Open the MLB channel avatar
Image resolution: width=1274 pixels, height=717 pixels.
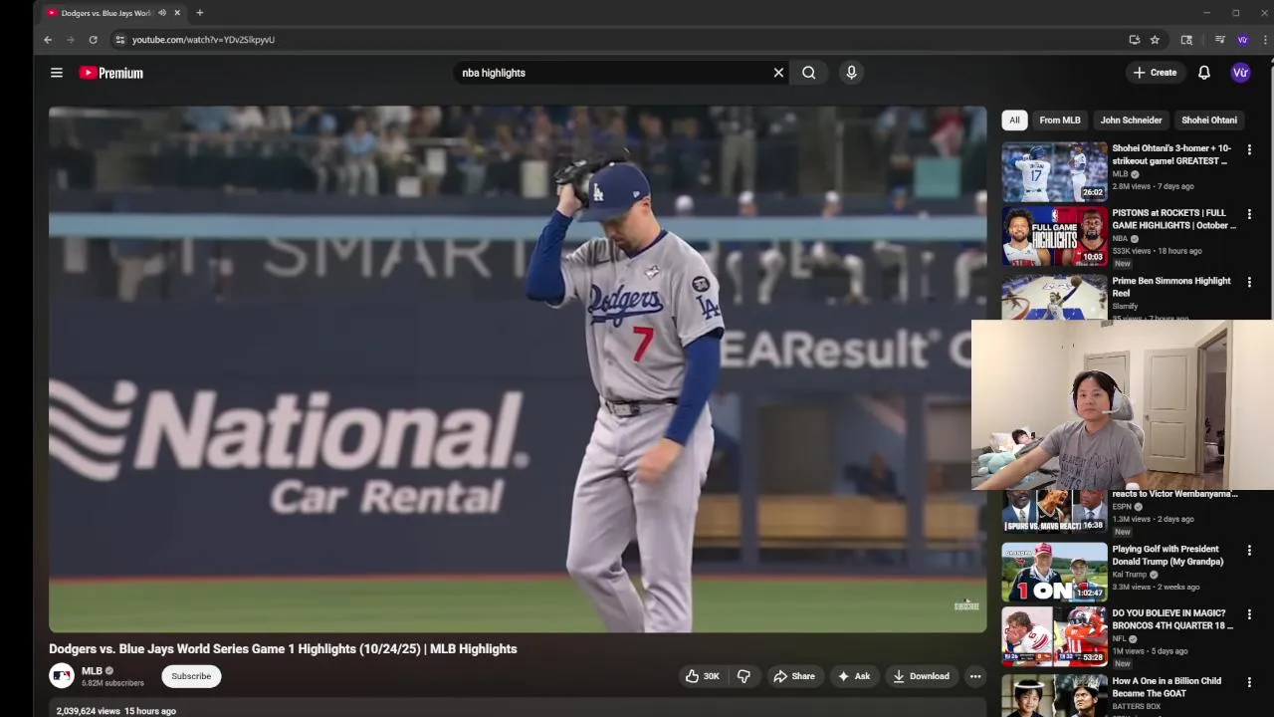(x=62, y=676)
